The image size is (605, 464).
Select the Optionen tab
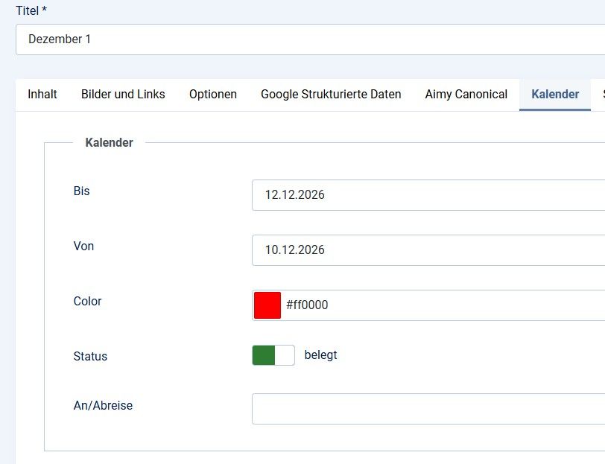pos(213,95)
